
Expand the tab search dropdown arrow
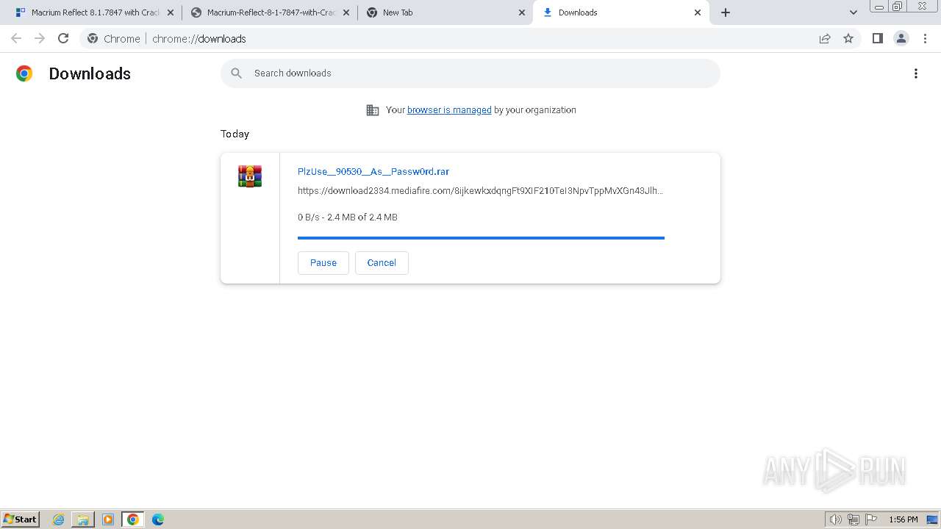853,12
